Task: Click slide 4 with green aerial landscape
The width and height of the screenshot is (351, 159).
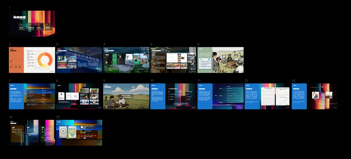Action: click(126, 60)
